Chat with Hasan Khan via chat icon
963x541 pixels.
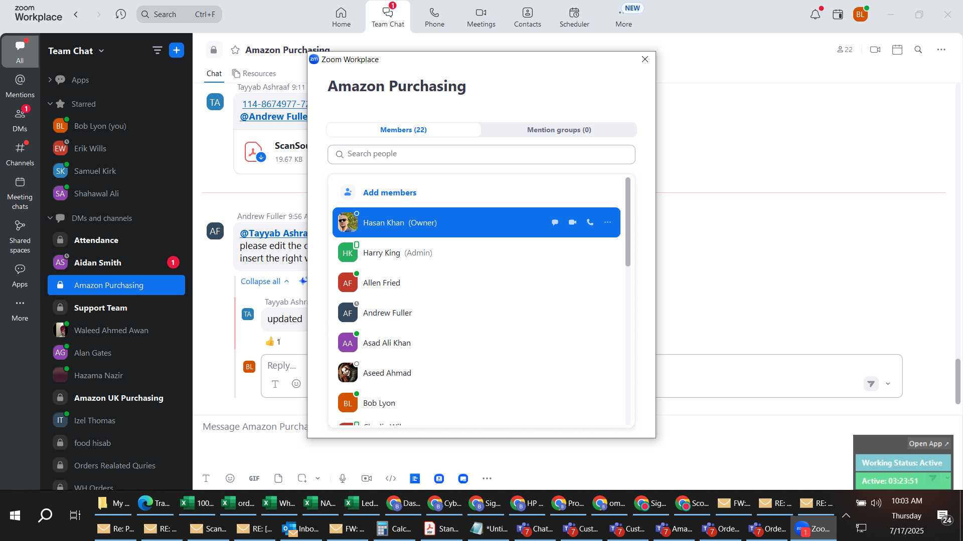(x=555, y=222)
